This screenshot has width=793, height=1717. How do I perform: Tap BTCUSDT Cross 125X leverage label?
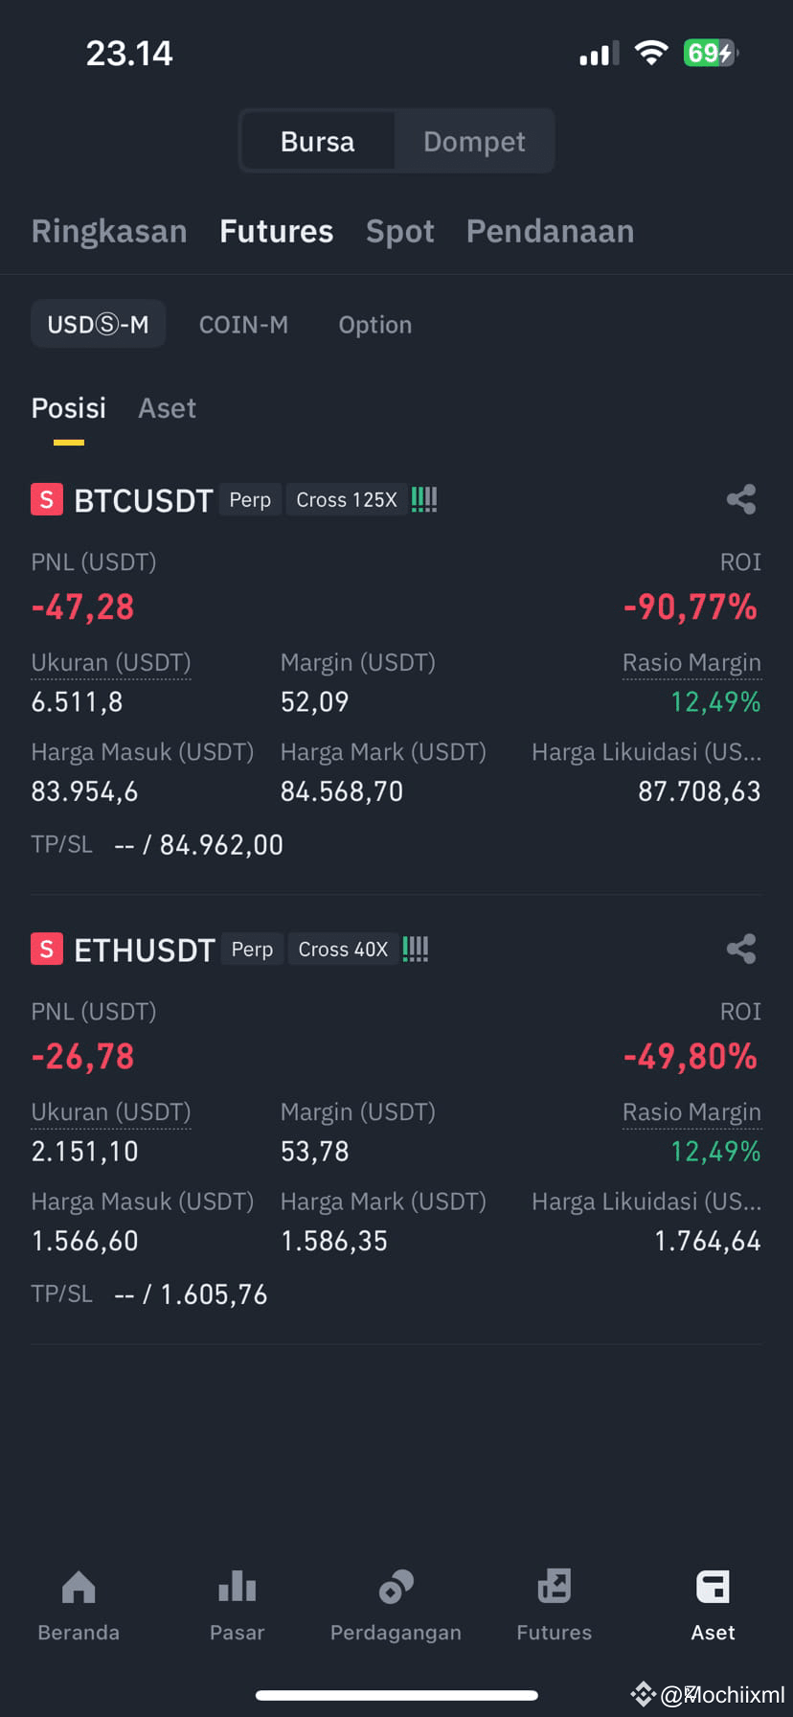[346, 499]
